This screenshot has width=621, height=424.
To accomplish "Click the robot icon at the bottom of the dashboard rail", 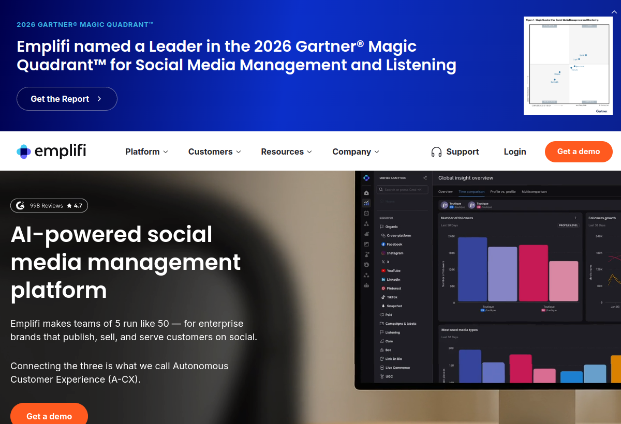I will click(x=366, y=285).
